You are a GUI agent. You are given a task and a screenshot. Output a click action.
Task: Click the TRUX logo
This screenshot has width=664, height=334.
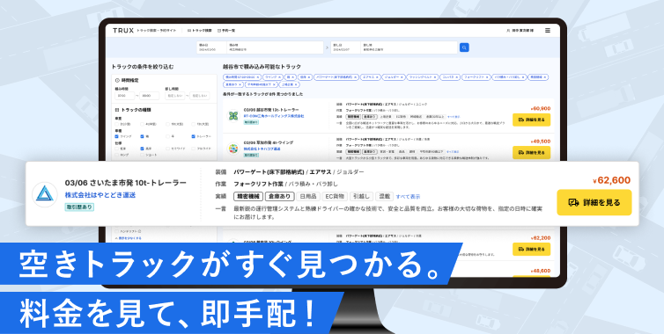[122, 31]
